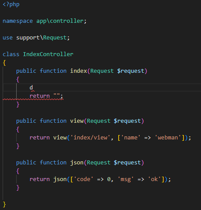Click the namespace keyword
This screenshot has width=201, height=210.
click(x=18, y=21)
